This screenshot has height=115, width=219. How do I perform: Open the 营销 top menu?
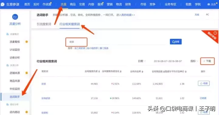(109, 4)
